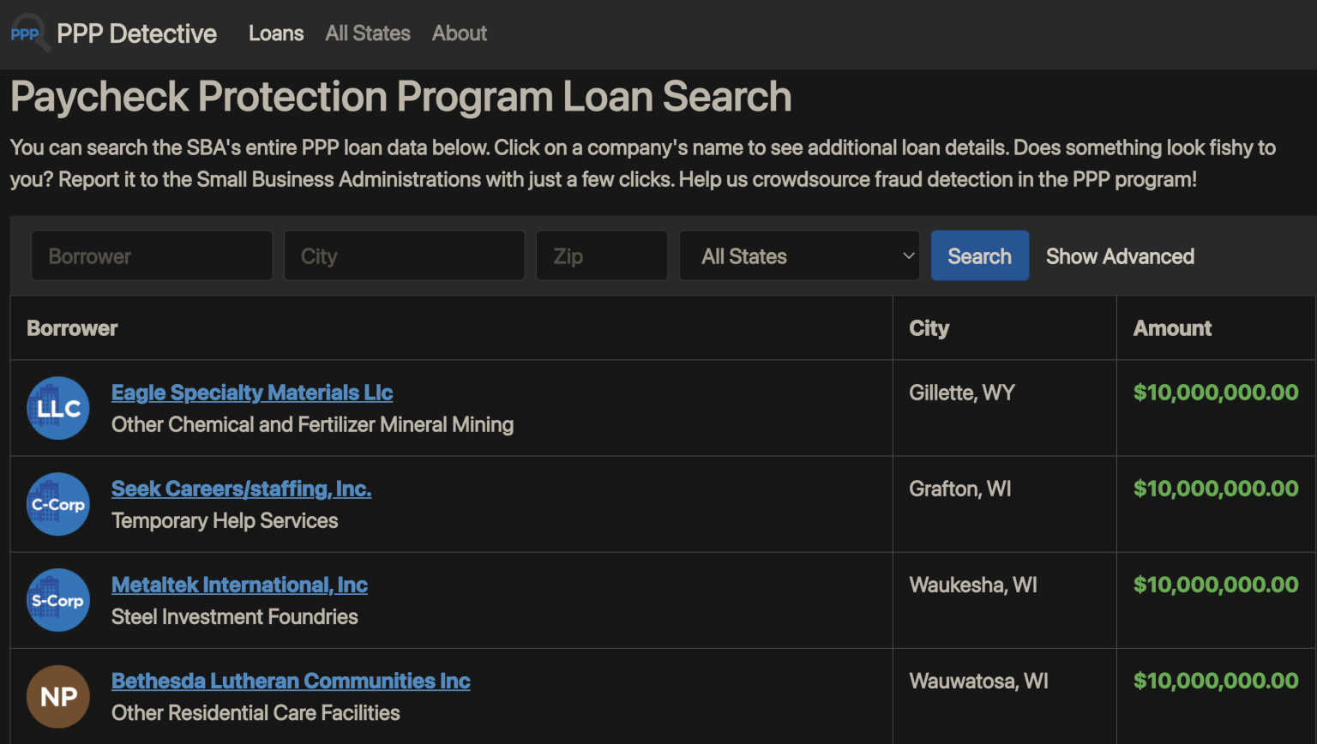Expand the advanced search options
1317x744 pixels.
pyautogui.click(x=1120, y=255)
